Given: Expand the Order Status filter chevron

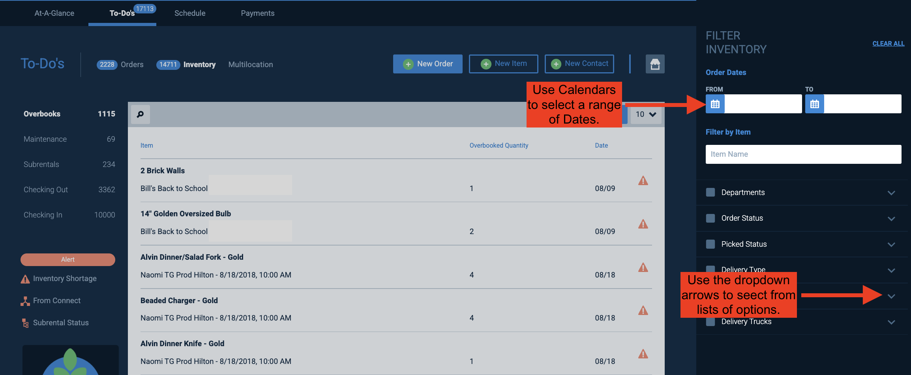Looking at the screenshot, I should coord(891,219).
